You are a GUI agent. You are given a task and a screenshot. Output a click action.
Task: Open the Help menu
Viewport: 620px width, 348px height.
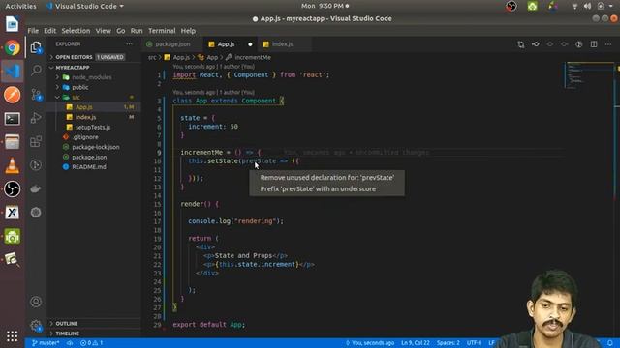(x=188, y=31)
